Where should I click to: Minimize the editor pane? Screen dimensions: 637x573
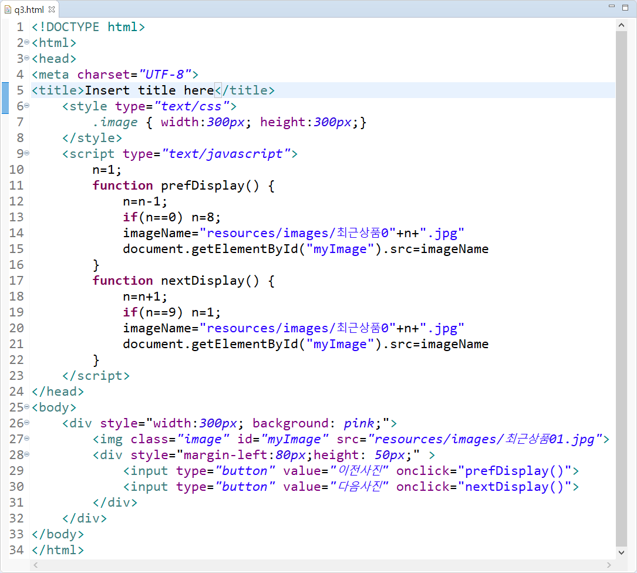point(611,7)
